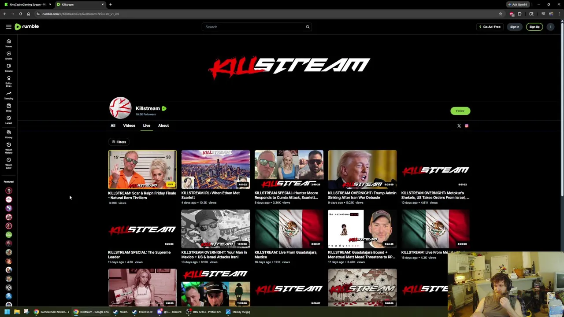Open Latest in the sidebar
The image size is (564, 317).
click(x=8, y=120)
